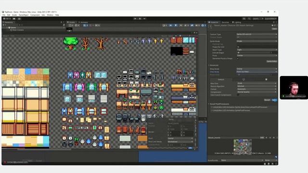Screen dimensions: 308x173
Task: Open the Mesh Type dropdown
Action: coord(257,50)
